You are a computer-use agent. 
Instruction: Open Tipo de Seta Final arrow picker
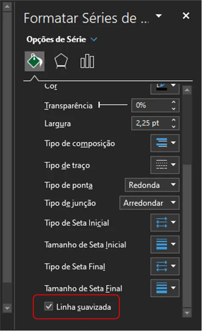click(x=165, y=266)
